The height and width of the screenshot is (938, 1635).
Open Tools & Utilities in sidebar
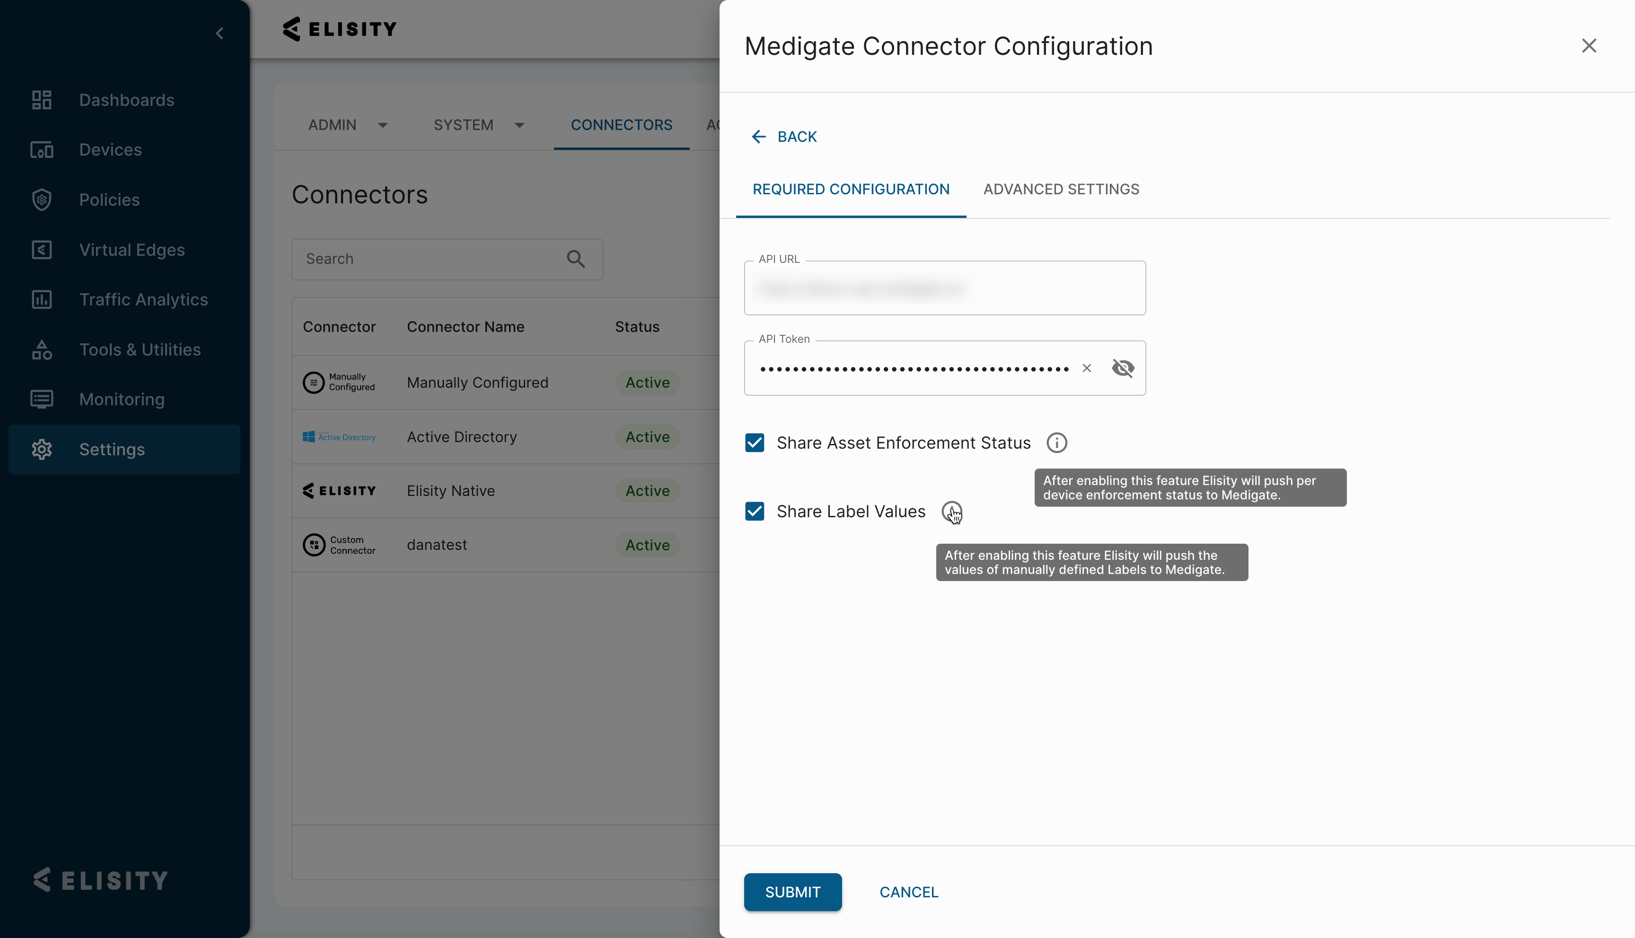(140, 350)
